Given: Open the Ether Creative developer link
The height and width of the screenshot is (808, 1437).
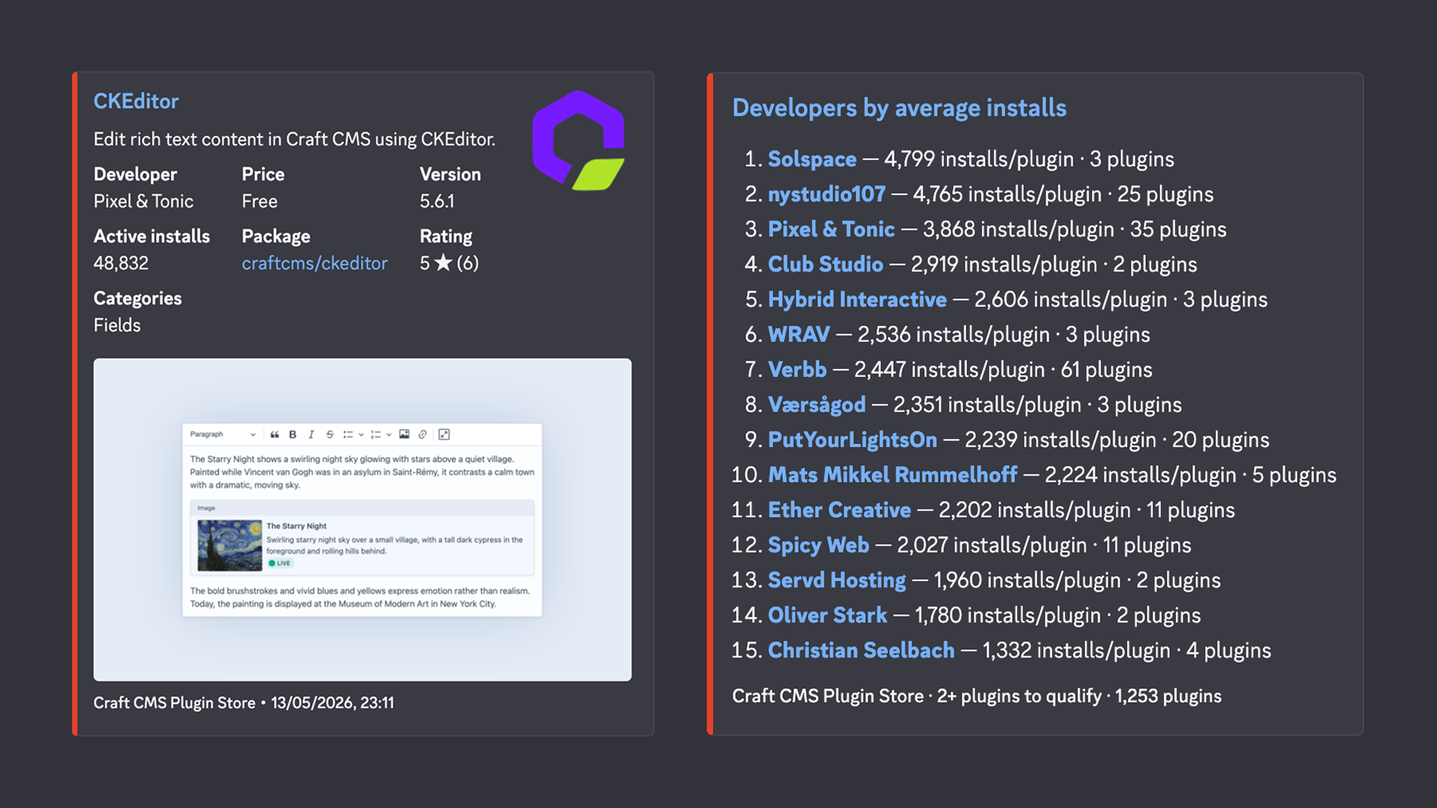Looking at the screenshot, I should (839, 510).
